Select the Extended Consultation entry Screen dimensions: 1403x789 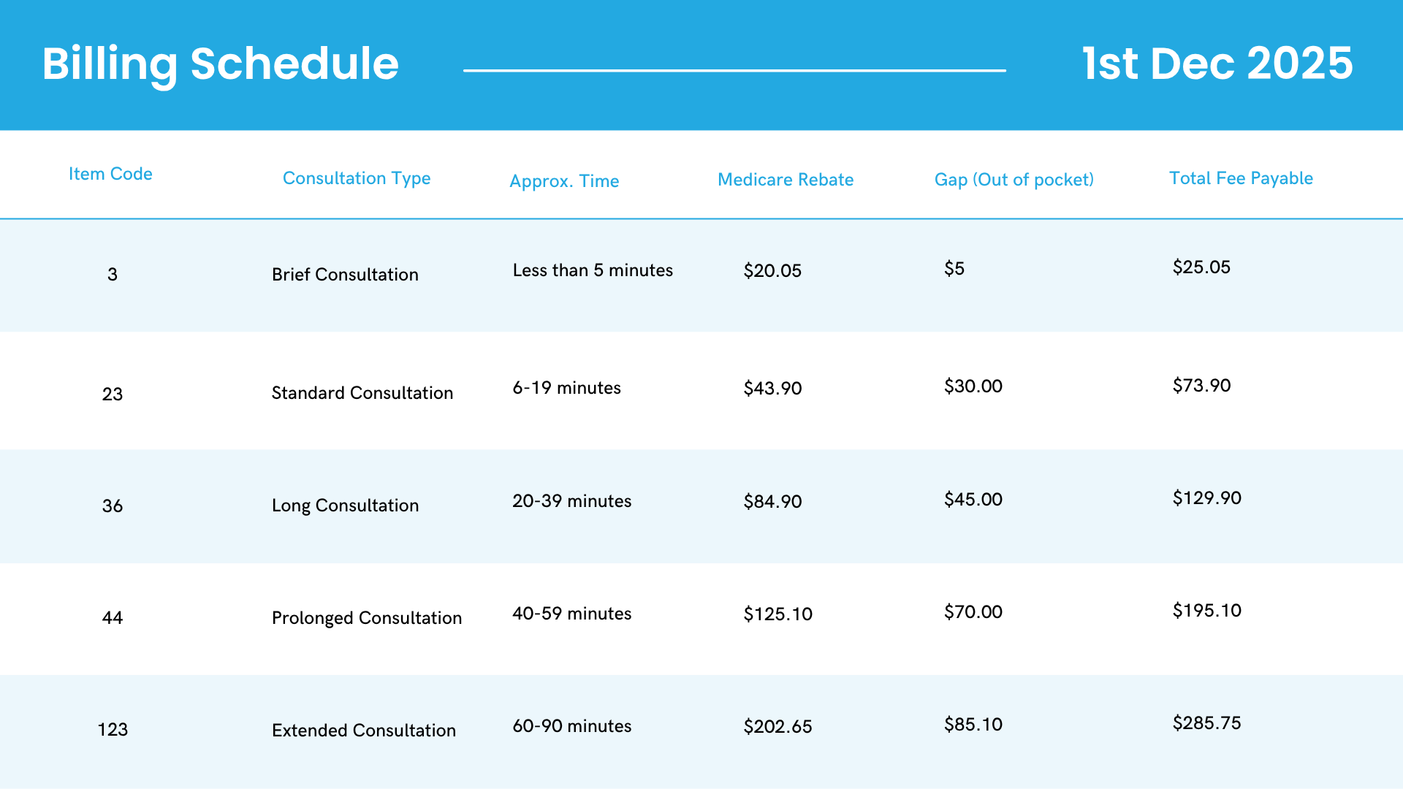(x=364, y=731)
